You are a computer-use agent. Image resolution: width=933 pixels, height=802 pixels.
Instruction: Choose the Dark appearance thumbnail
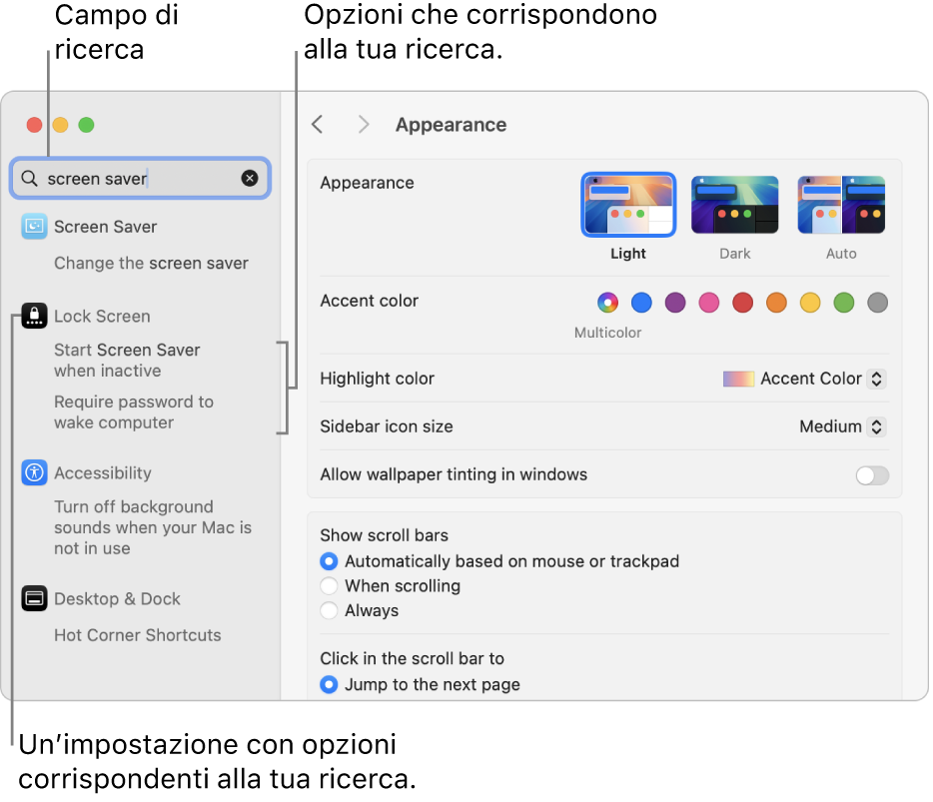[735, 206]
